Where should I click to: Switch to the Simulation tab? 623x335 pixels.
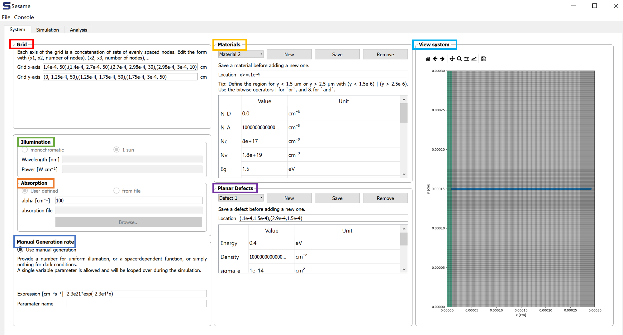coord(47,30)
